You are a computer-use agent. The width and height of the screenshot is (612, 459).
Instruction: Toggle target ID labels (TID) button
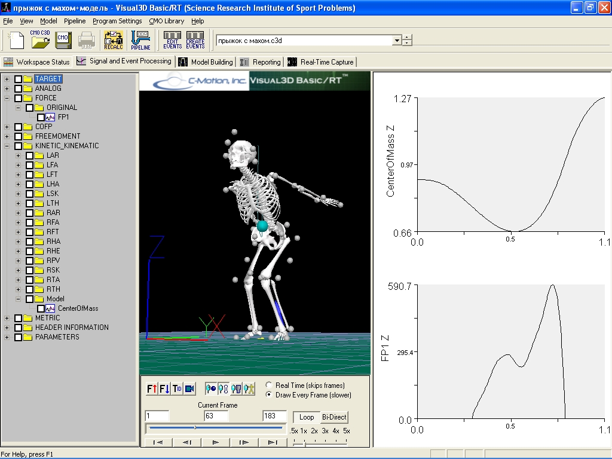click(x=177, y=388)
